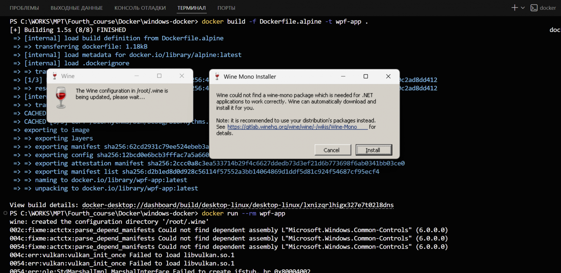561x273 pixels.
Task: Click the 002c:fixme:actctx error line
Action: click(229, 230)
